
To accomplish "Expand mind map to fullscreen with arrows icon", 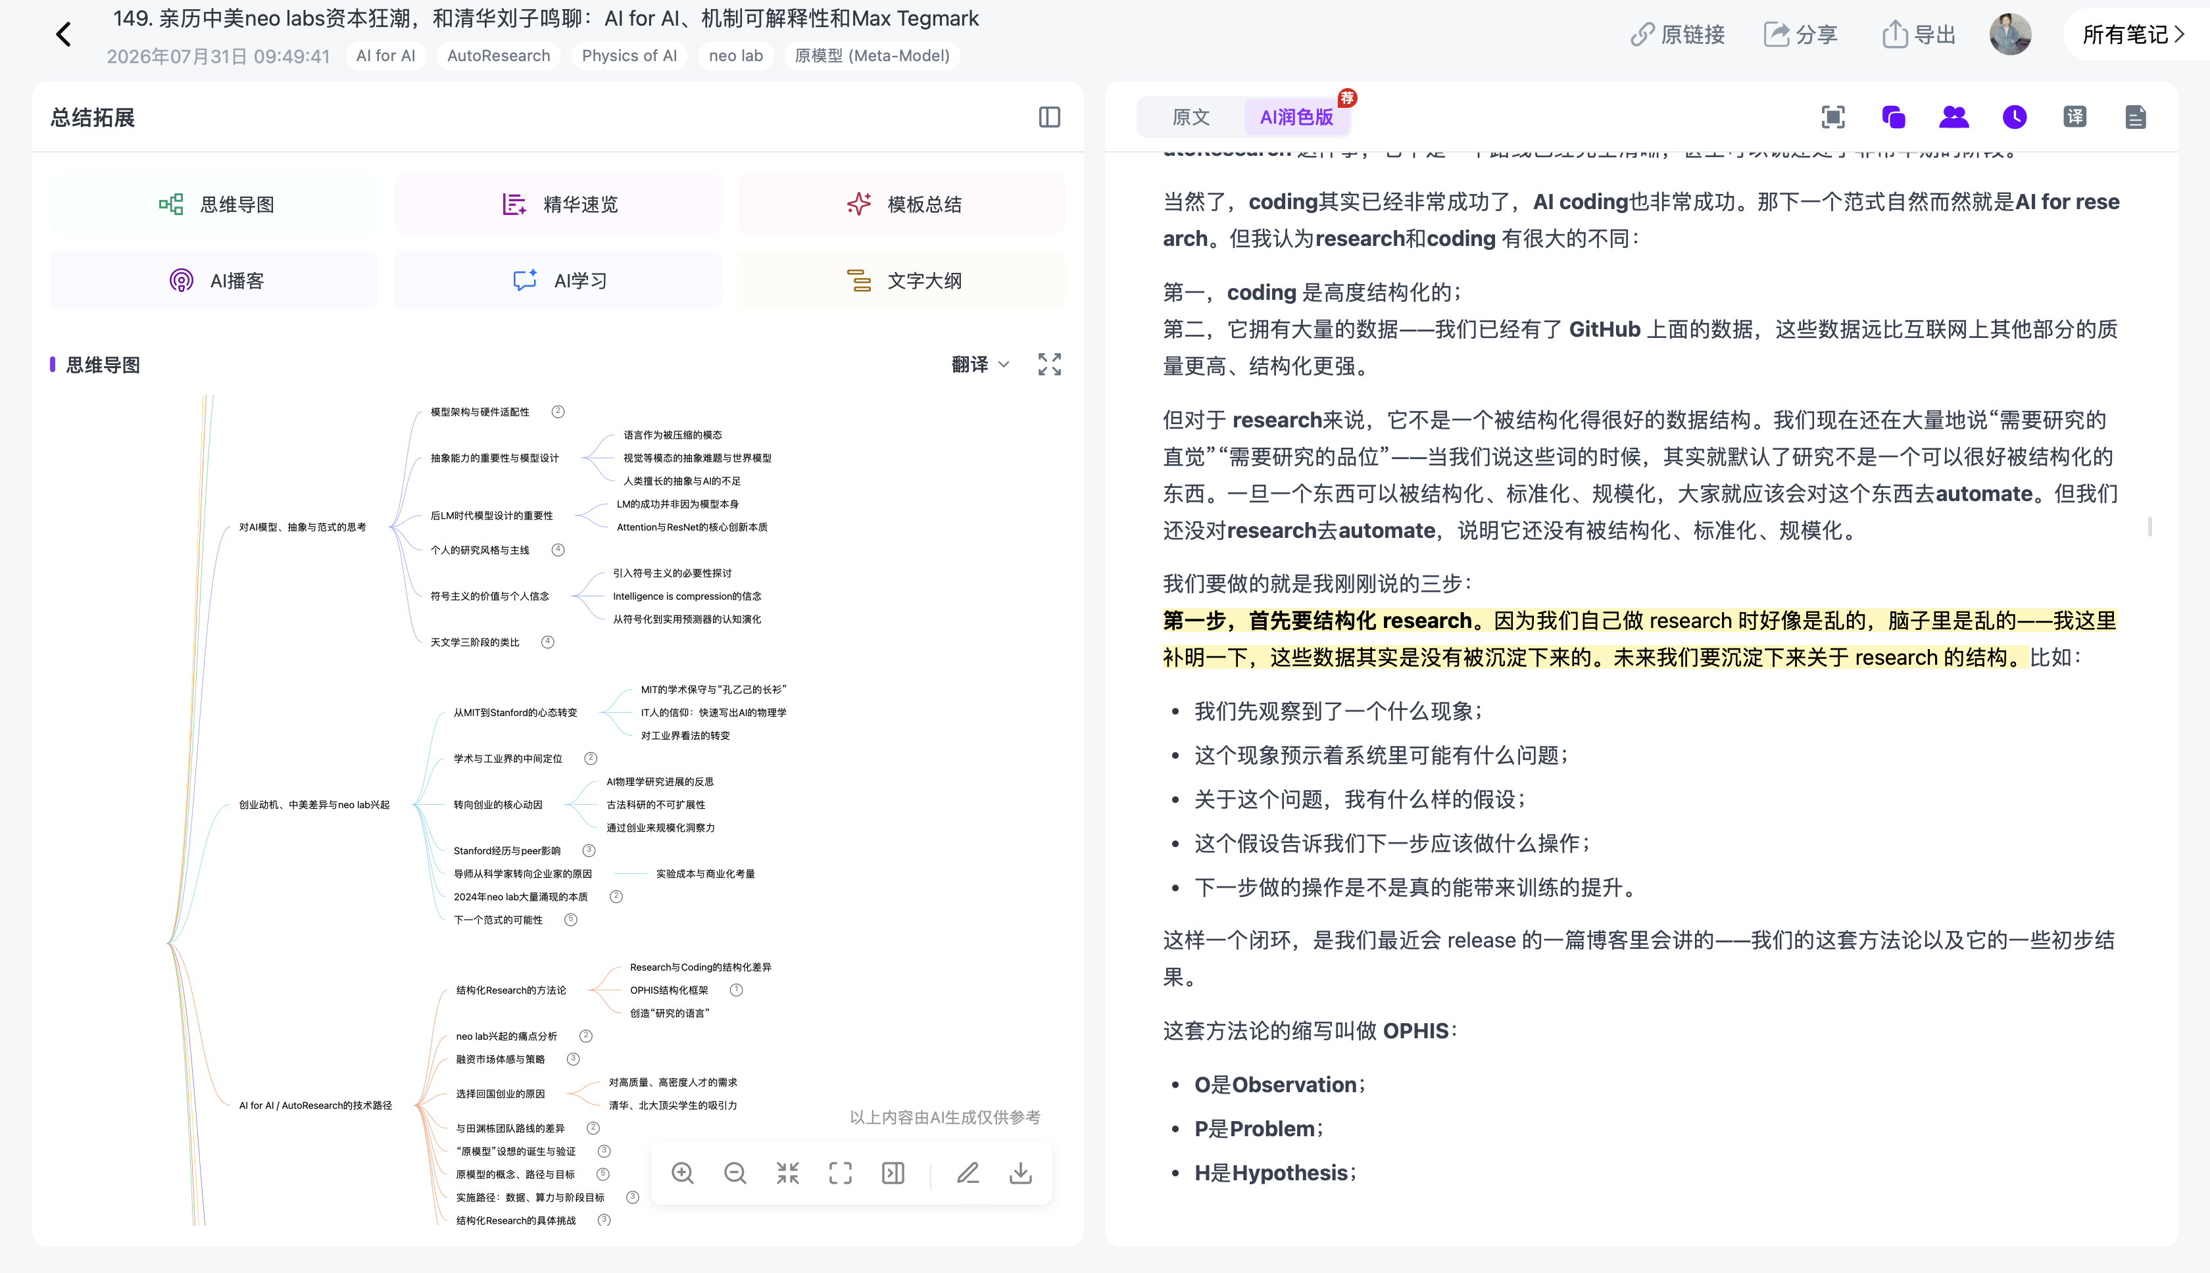I will pos(1050,364).
